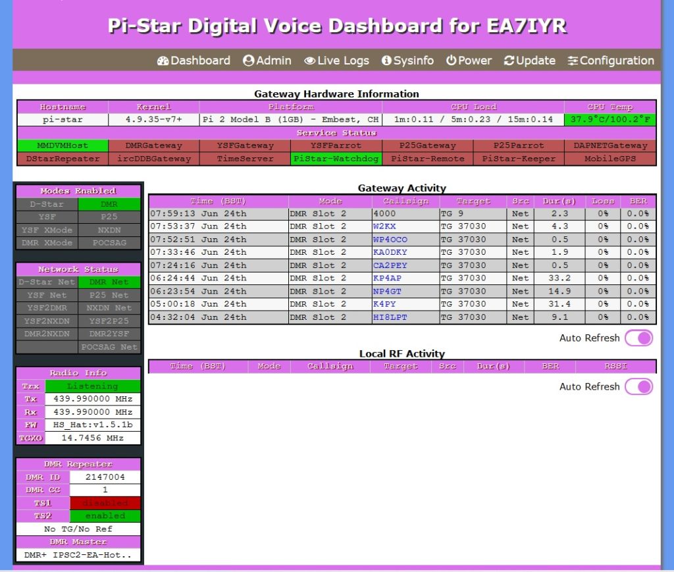Select the KP4AP callsign link

387,278
